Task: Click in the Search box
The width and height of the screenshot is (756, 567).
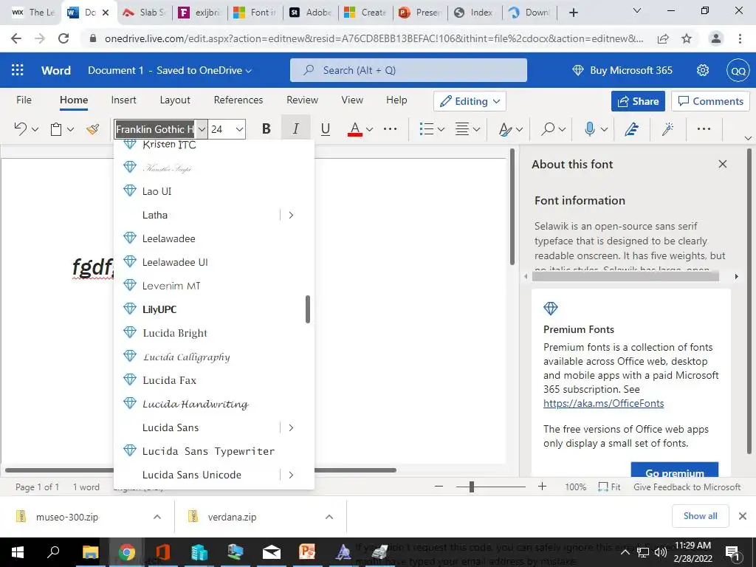Action: 408,70
